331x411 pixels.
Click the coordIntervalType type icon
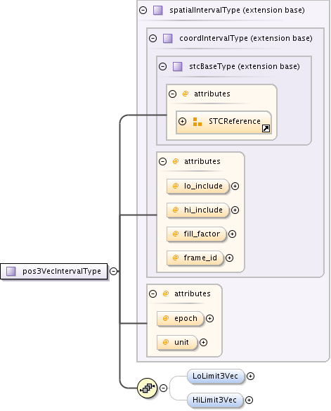[168, 38]
